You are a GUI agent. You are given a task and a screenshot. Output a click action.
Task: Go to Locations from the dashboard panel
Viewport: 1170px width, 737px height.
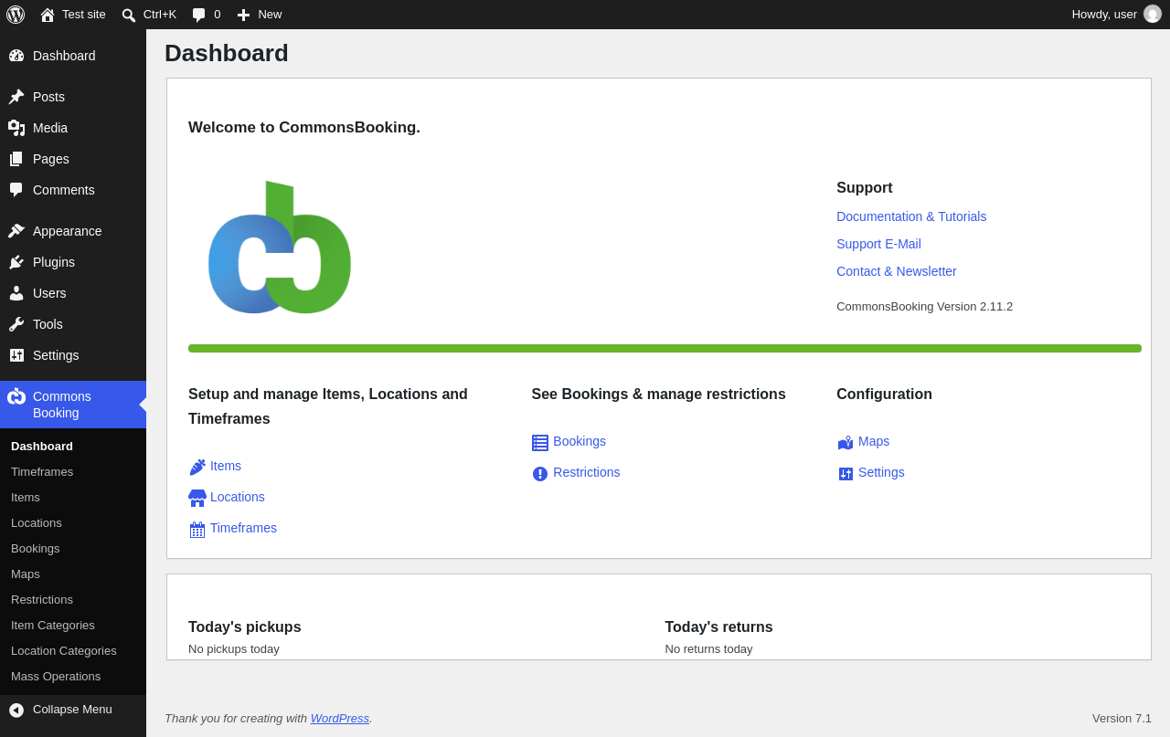pos(238,497)
